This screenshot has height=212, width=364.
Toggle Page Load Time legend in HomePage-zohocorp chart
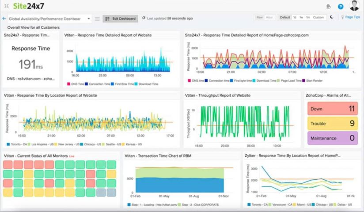tap(289, 81)
